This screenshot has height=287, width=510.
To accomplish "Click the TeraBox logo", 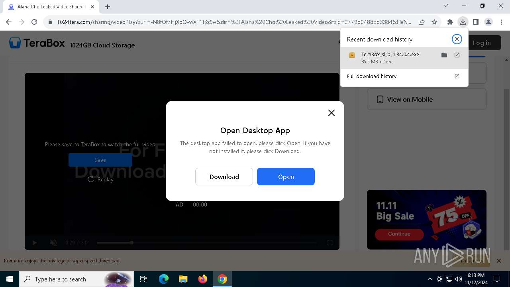I will (x=37, y=43).
